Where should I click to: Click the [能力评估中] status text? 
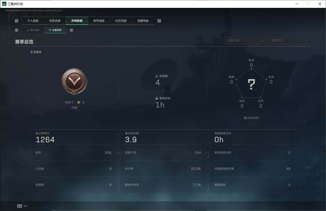coord(251,118)
